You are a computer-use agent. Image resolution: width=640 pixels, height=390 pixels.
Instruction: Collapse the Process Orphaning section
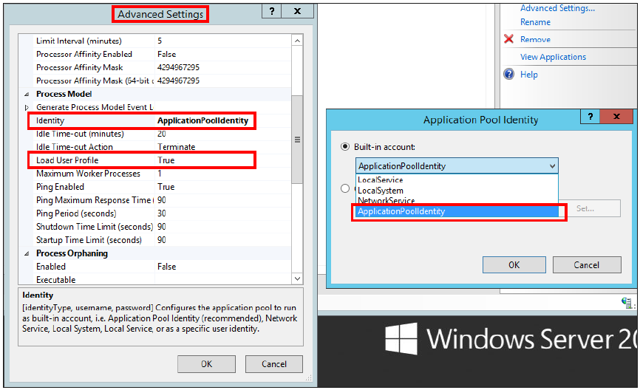27,254
